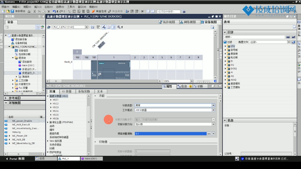This screenshot has height=169, width=301.
Task: Click the zoom magnifier icon in device view
Action: (119, 27)
